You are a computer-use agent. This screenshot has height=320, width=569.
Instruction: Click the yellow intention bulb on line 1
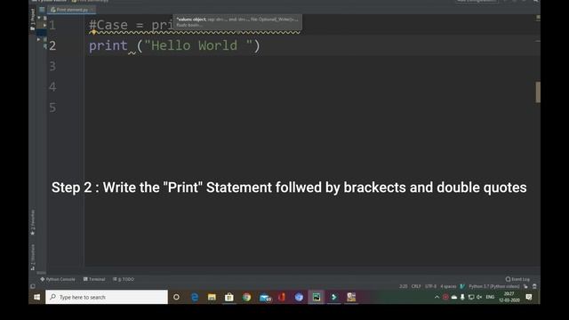coord(93,33)
